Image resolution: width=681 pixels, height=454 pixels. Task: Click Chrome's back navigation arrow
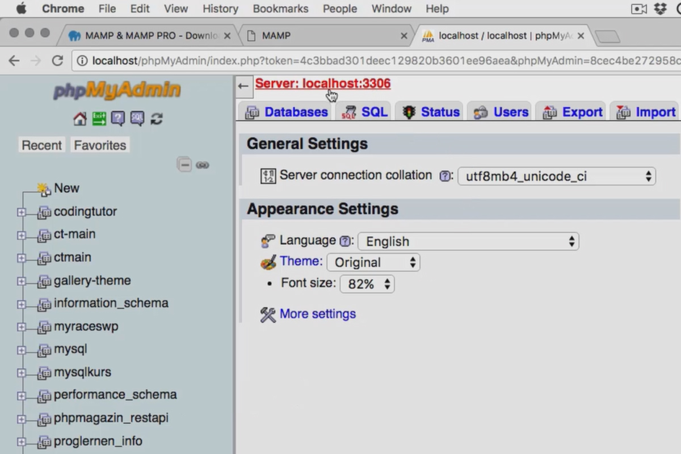click(x=14, y=61)
